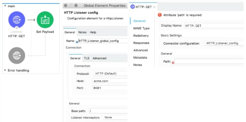Click into the empty Path input field
246x122 pixels.
point(209,61)
